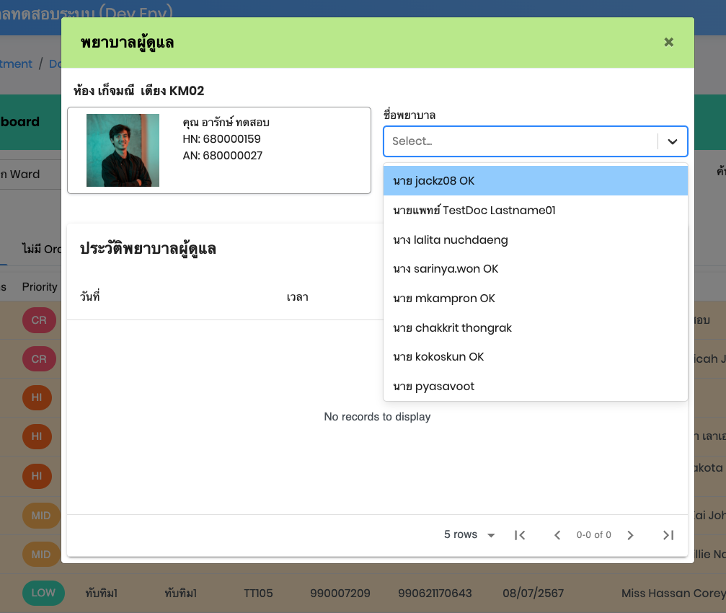Pick นาย kokoskun OK from list

[x=535, y=357]
